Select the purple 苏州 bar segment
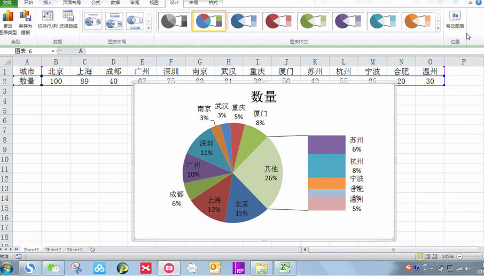 tap(326, 145)
